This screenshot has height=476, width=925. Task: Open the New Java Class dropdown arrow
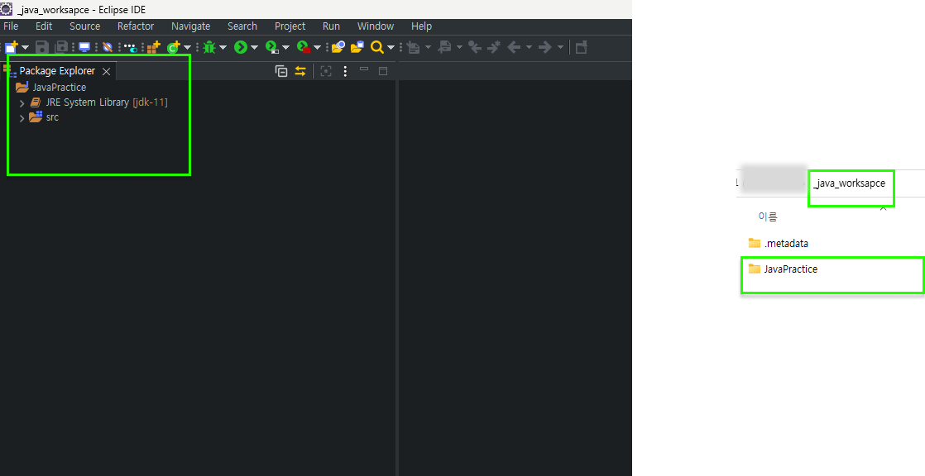point(187,48)
